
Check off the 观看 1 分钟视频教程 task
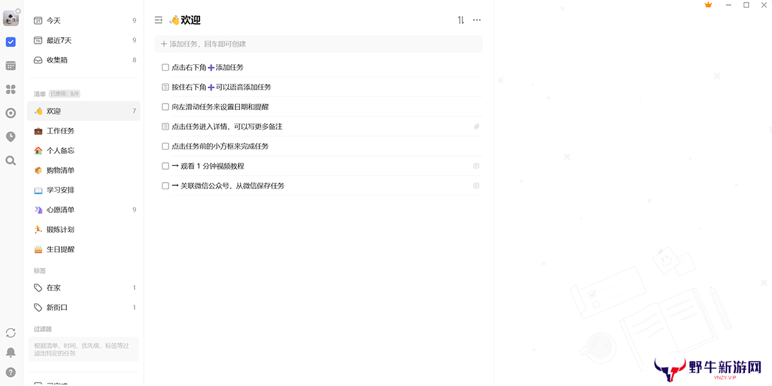tap(165, 166)
